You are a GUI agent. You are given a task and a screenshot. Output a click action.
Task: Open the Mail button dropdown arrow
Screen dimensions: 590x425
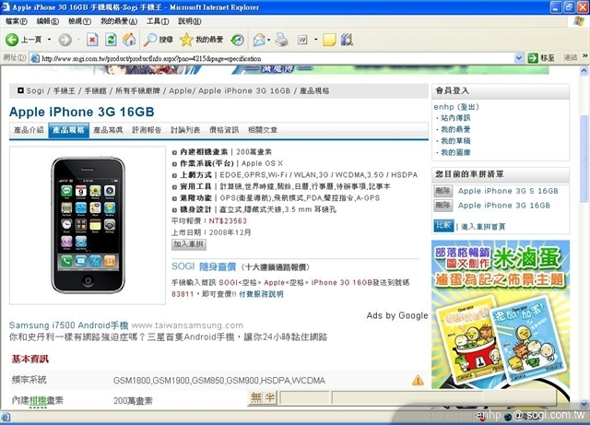268,40
